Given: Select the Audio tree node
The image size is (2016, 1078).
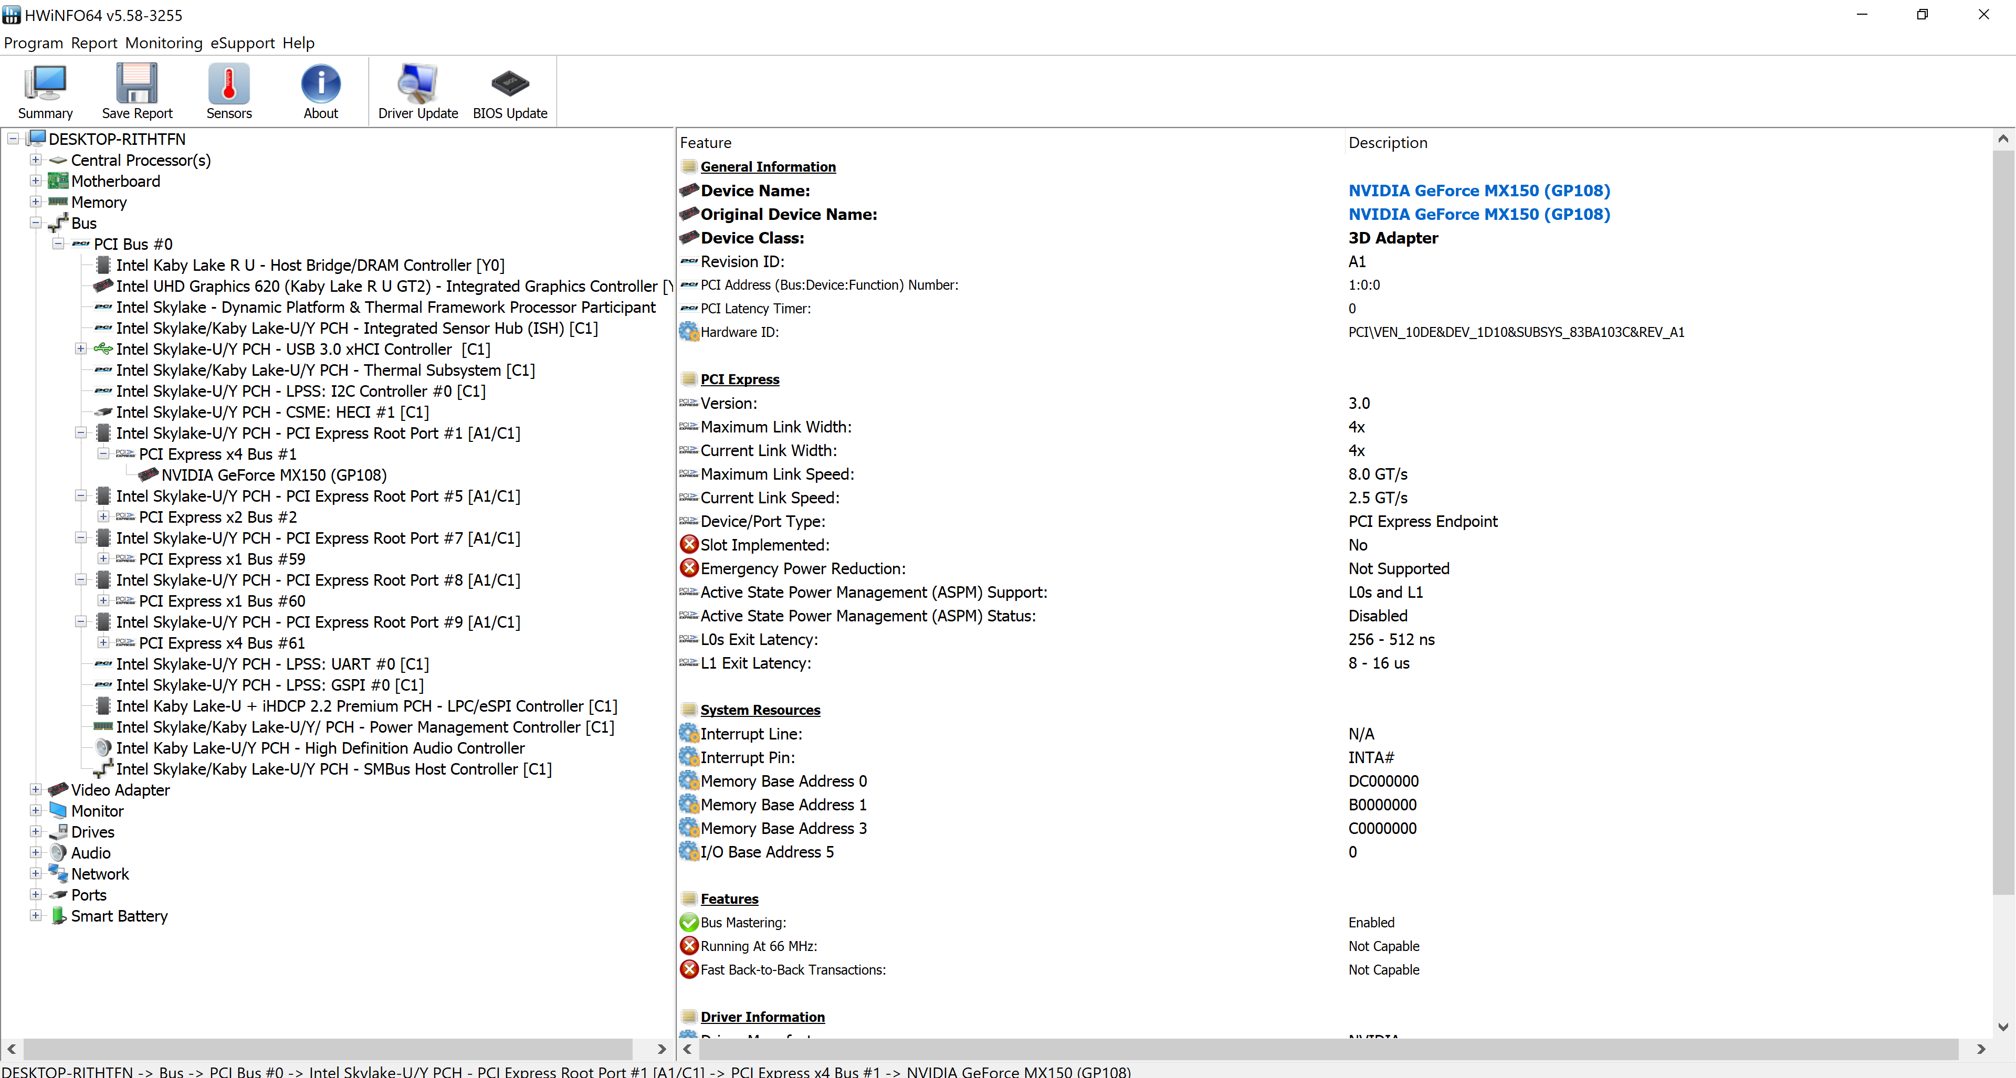Looking at the screenshot, I should (x=91, y=853).
